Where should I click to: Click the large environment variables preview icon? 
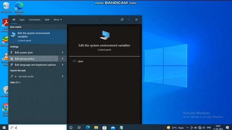pos(105,35)
